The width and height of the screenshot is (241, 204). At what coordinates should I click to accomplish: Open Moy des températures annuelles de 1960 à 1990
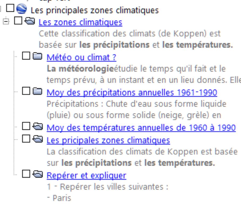(141, 128)
